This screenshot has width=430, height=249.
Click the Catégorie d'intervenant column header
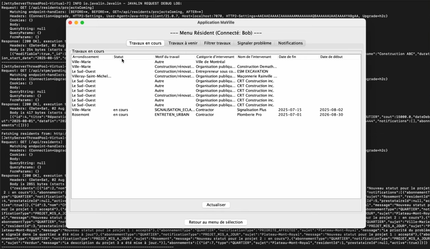click(216, 57)
